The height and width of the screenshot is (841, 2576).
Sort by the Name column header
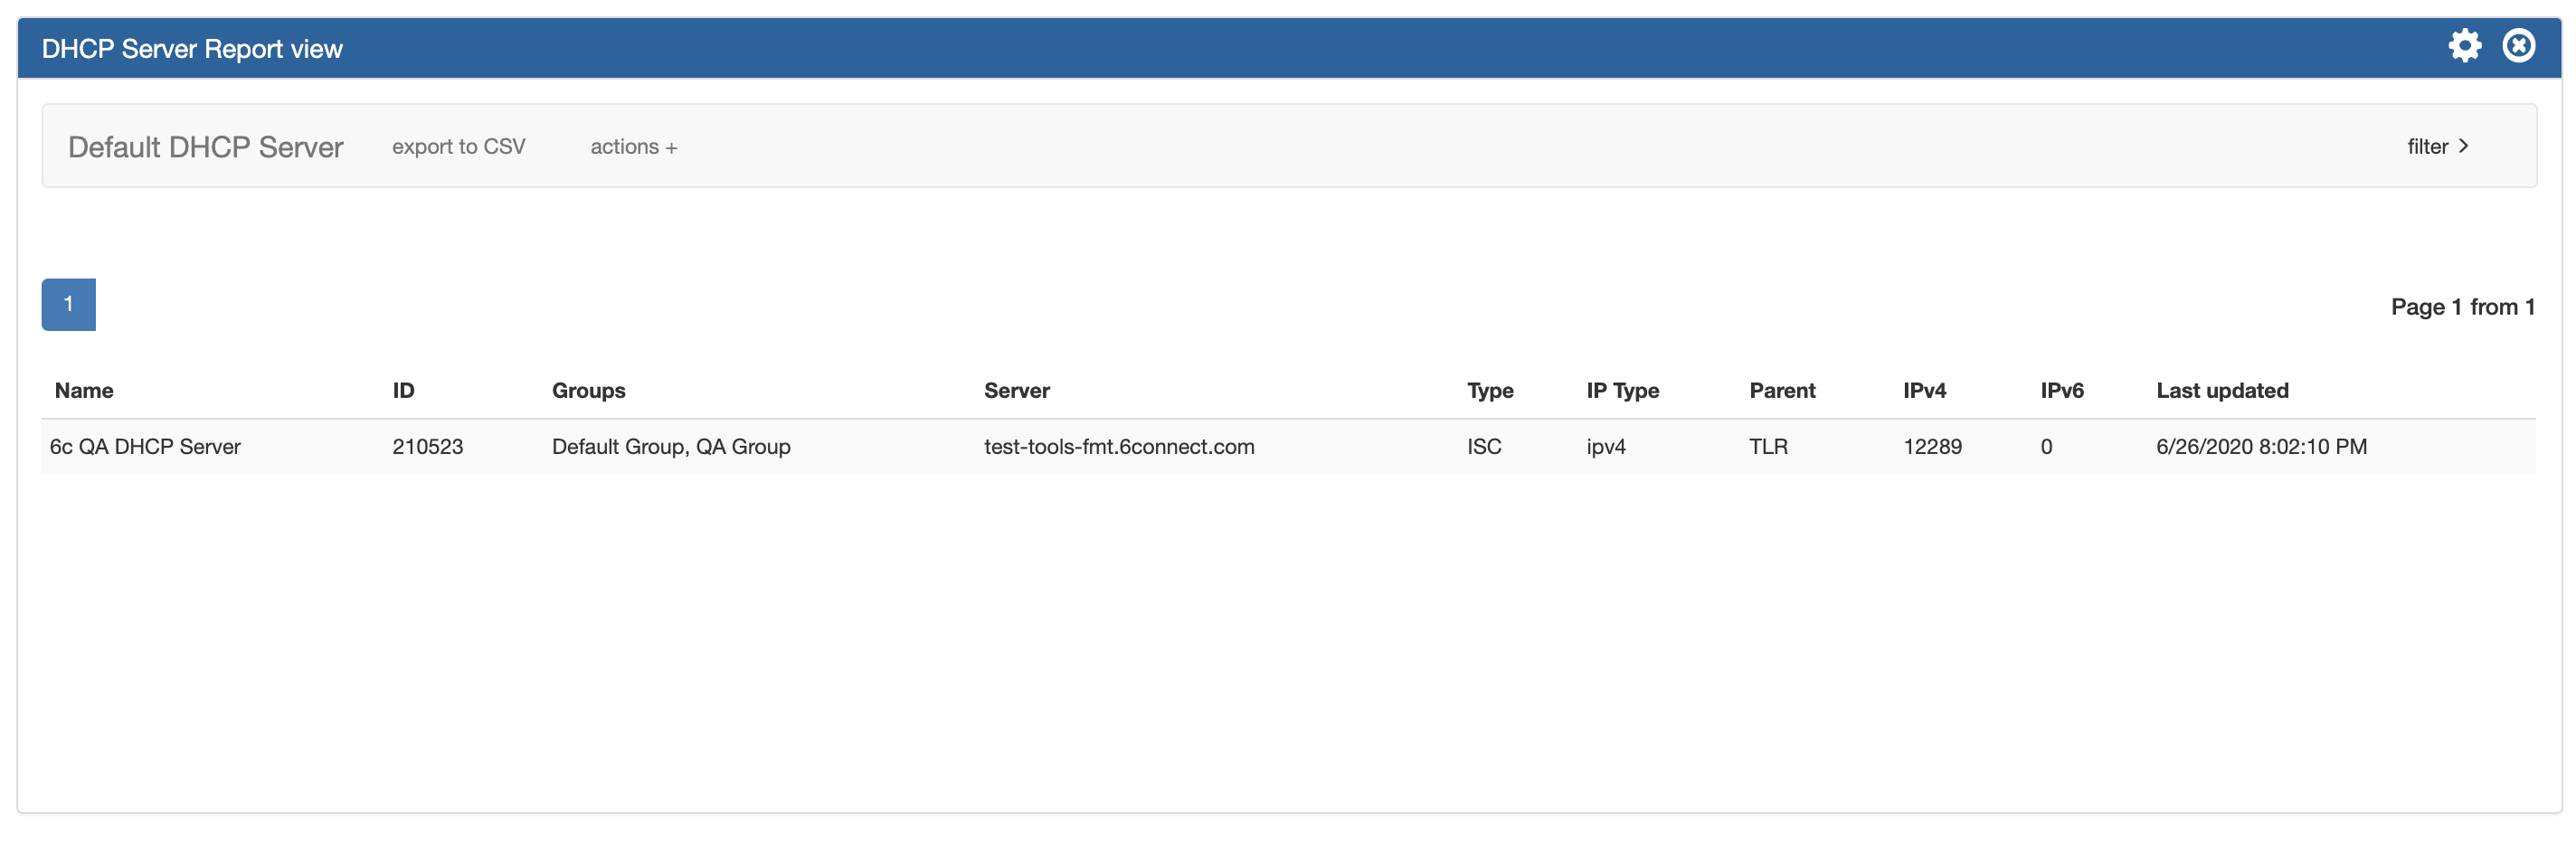[84, 391]
